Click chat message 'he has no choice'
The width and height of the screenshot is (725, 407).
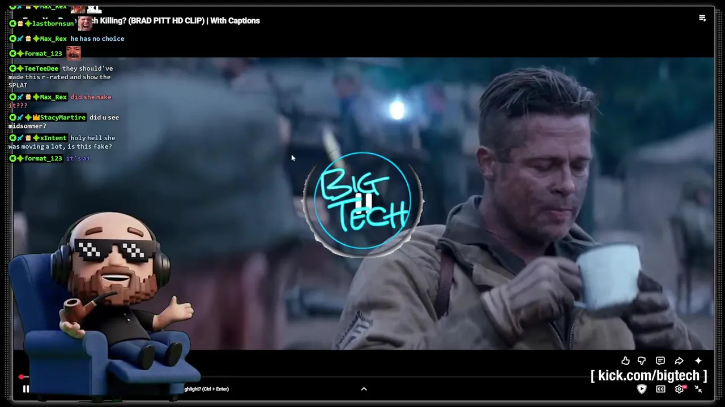(x=97, y=38)
